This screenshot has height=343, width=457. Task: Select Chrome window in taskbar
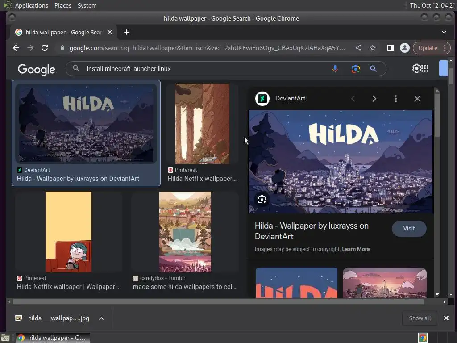(53, 338)
